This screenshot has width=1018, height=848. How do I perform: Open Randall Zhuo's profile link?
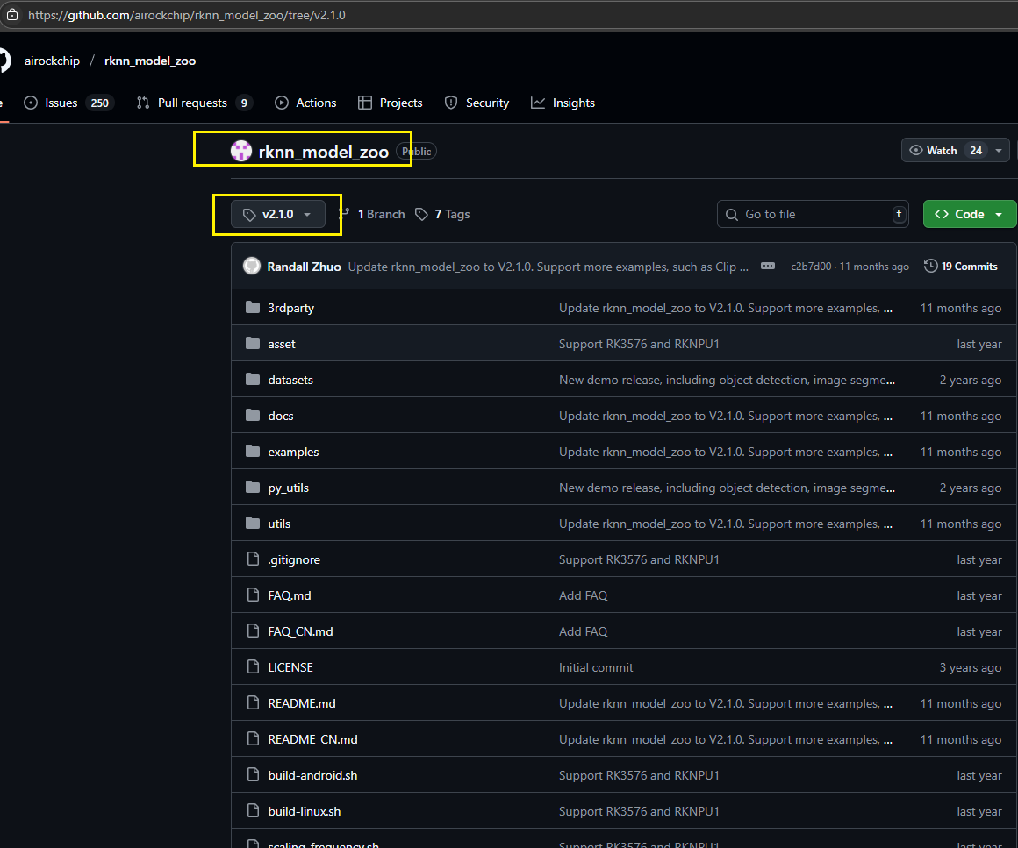pyautogui.click(x=304, y=267)
